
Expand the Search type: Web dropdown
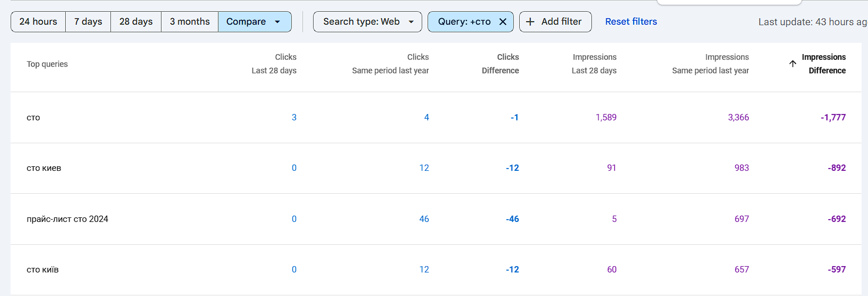(368, 22)
